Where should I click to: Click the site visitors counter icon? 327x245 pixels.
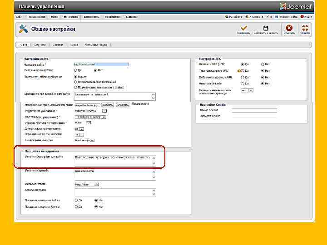click(227, 17)
